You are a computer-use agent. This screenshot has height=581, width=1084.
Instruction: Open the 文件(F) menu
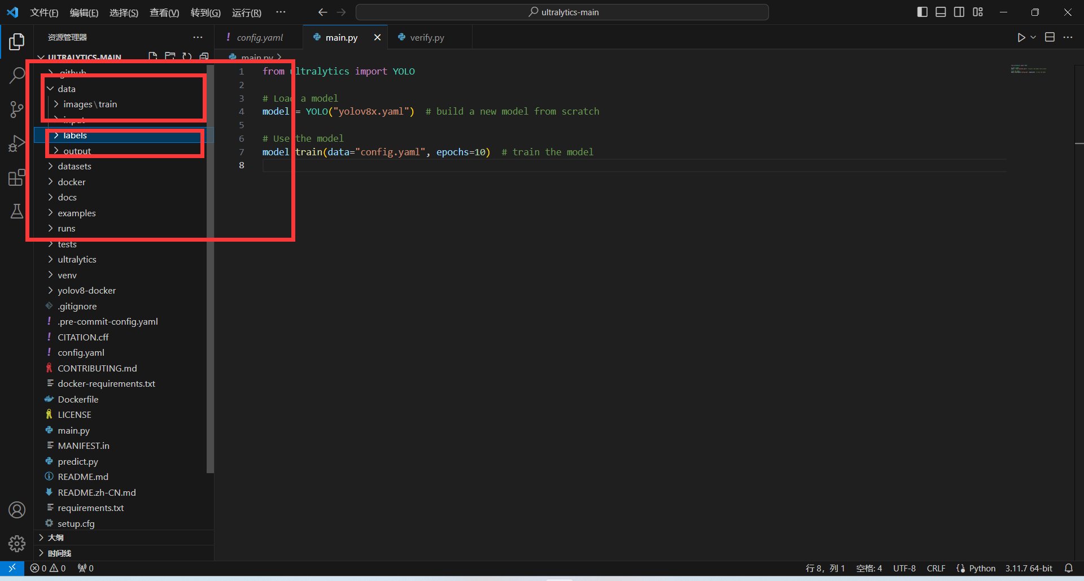pyautogui.click(x=44, y=12)
